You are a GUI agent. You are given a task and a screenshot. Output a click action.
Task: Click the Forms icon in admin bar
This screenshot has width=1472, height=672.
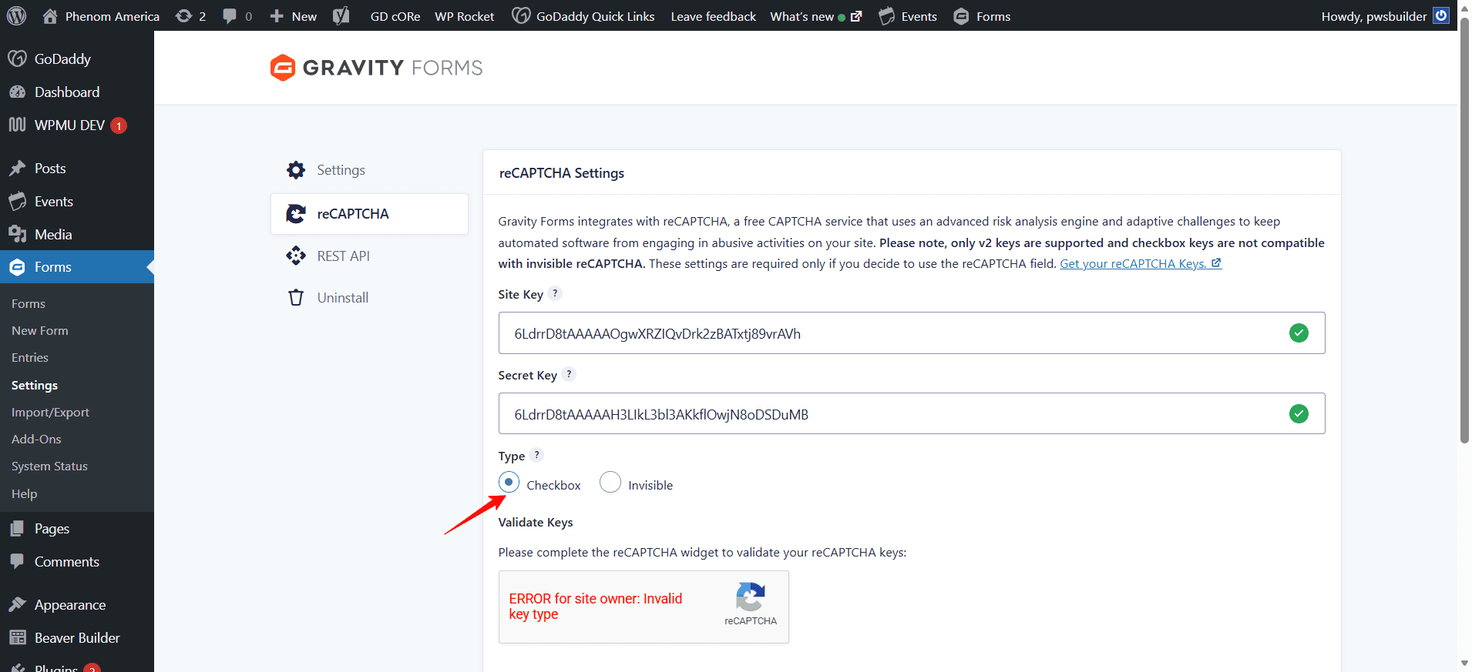click(961, 16)
